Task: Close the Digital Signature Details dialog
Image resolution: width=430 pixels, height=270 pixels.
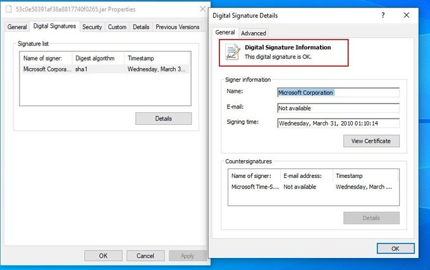Action: coord(407,15)
